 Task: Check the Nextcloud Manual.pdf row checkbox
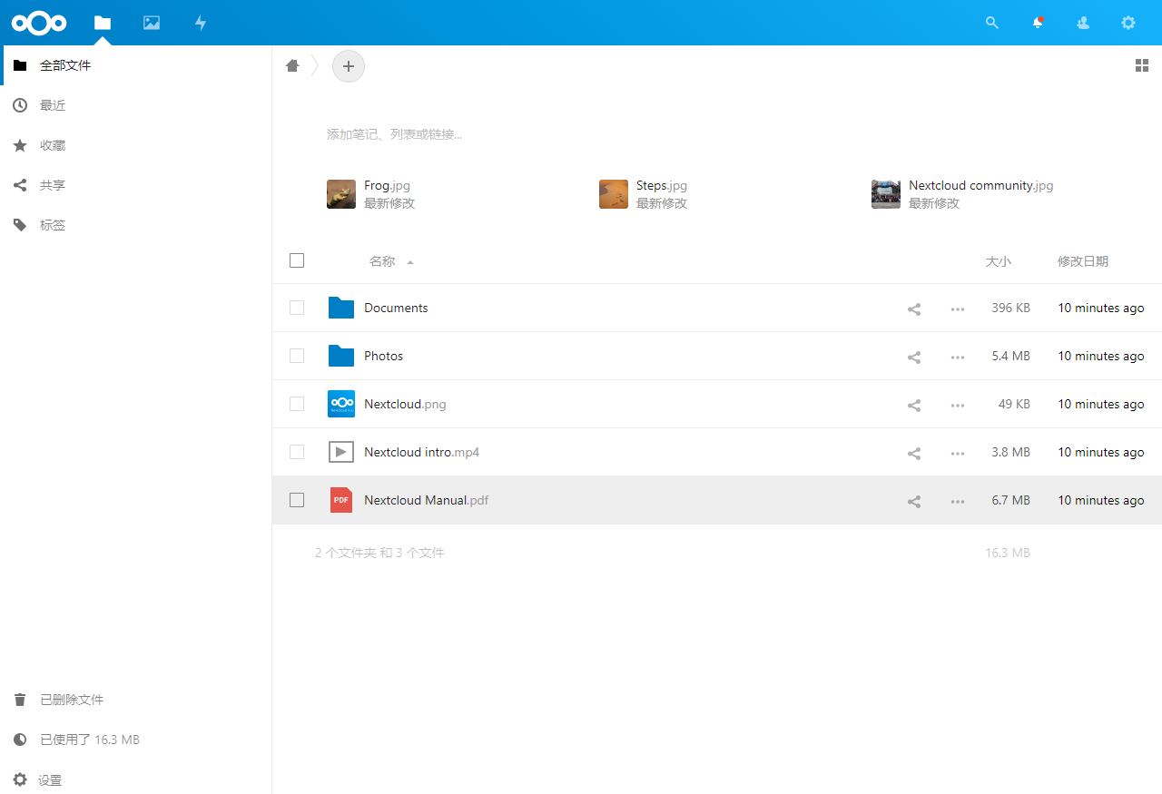pos(297,500)
